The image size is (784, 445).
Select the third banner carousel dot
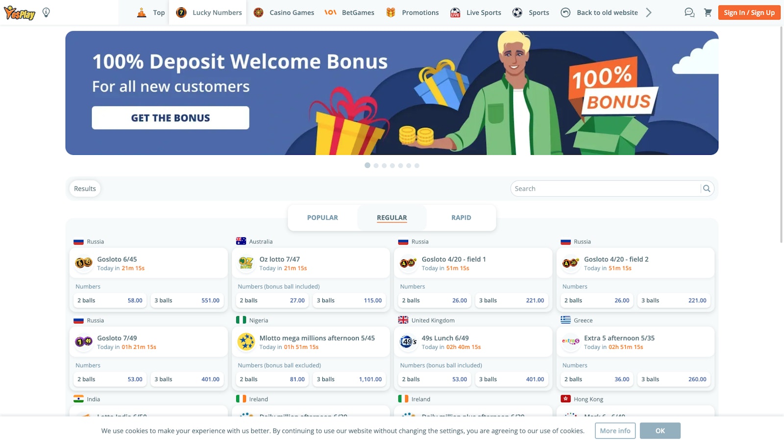(384, 166)
